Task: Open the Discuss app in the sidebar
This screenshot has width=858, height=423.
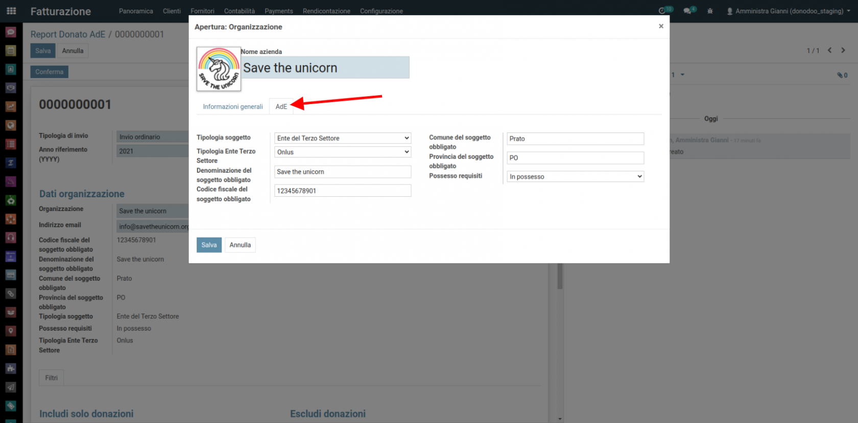Action: (11, 32)
